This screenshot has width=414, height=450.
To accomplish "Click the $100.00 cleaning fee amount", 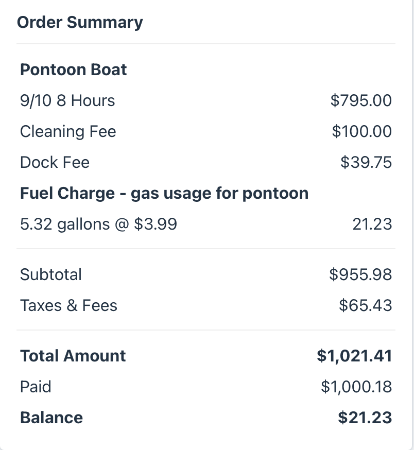I will [x=362, y=131].
